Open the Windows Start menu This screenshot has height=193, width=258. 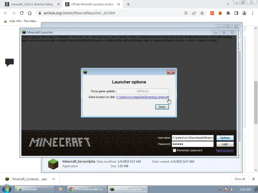point(7,189)
